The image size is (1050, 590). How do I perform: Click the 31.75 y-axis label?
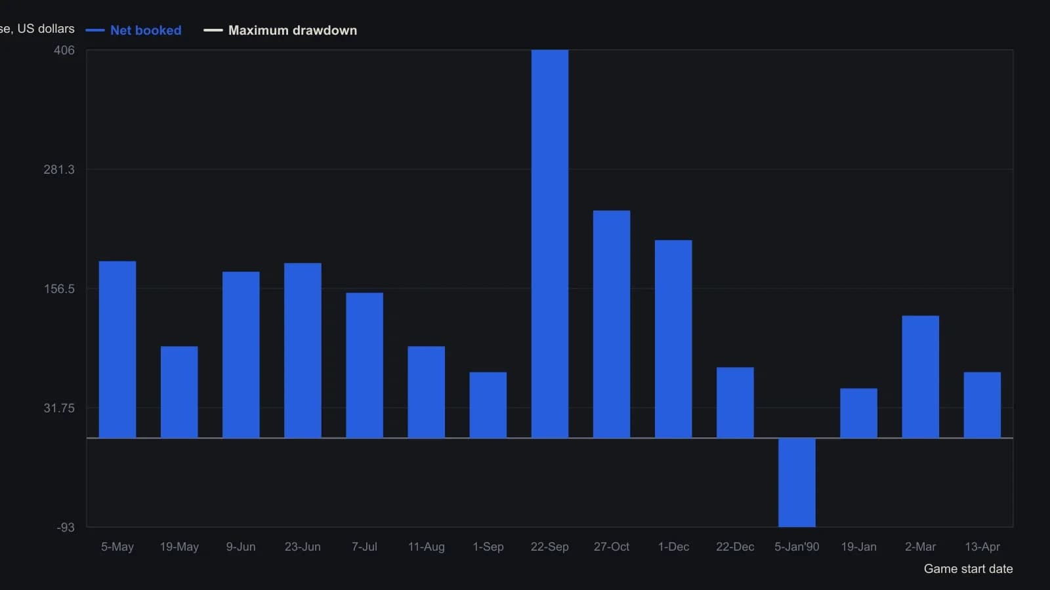(x=59, y=408)
